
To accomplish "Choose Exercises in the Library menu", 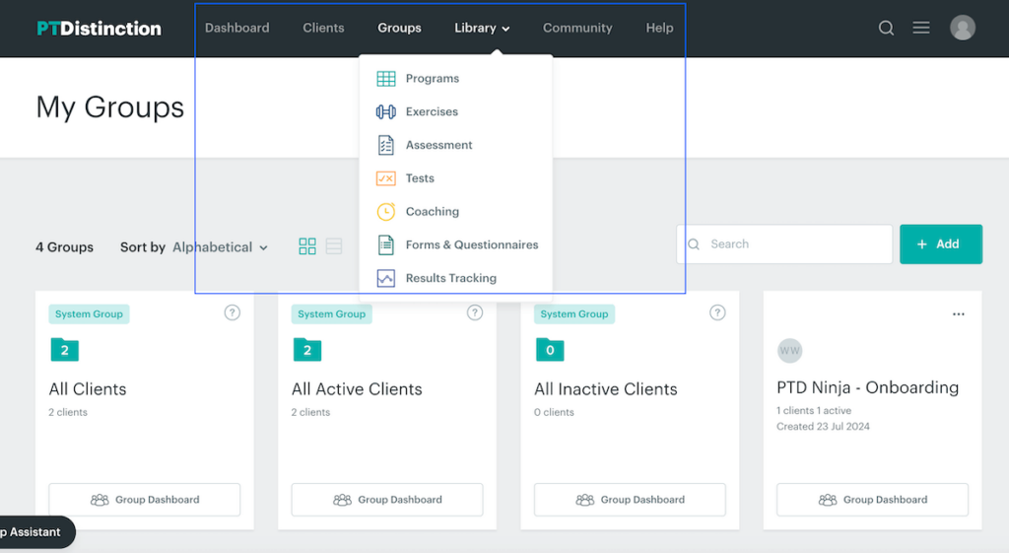I will click(432, 112).
